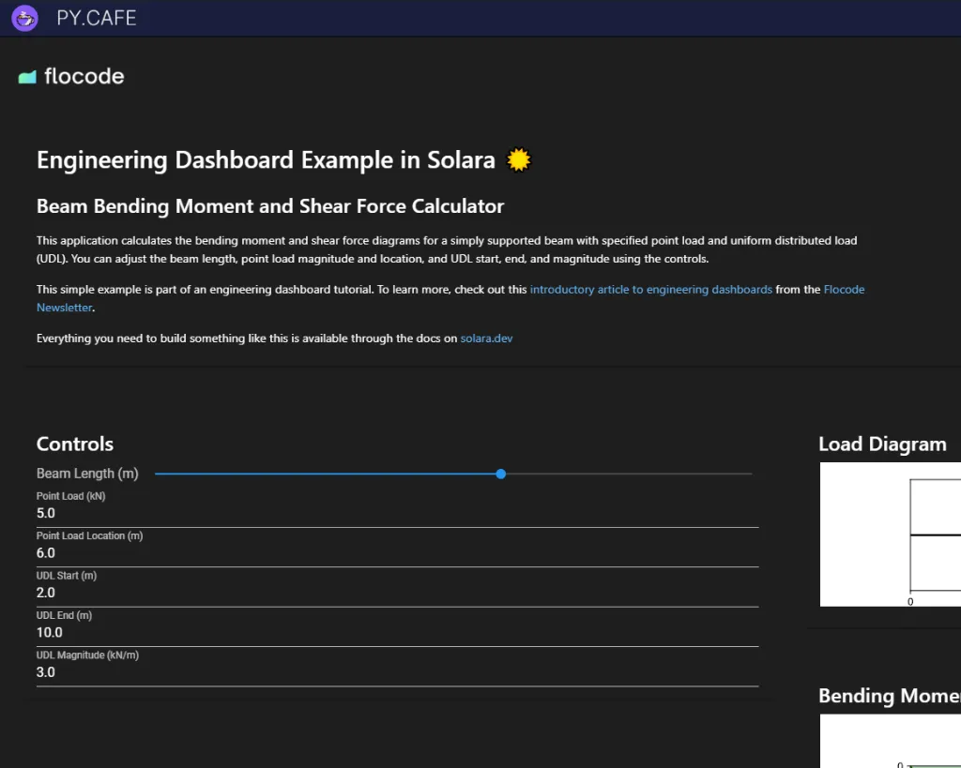Open the Flocode Newsletter link
The width and height of the screenshot is (961, 768).
pyautogui.click(x=844, y=290)
